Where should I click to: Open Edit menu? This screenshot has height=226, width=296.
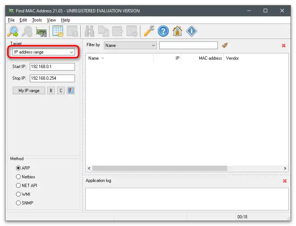(x=23, y=20)
